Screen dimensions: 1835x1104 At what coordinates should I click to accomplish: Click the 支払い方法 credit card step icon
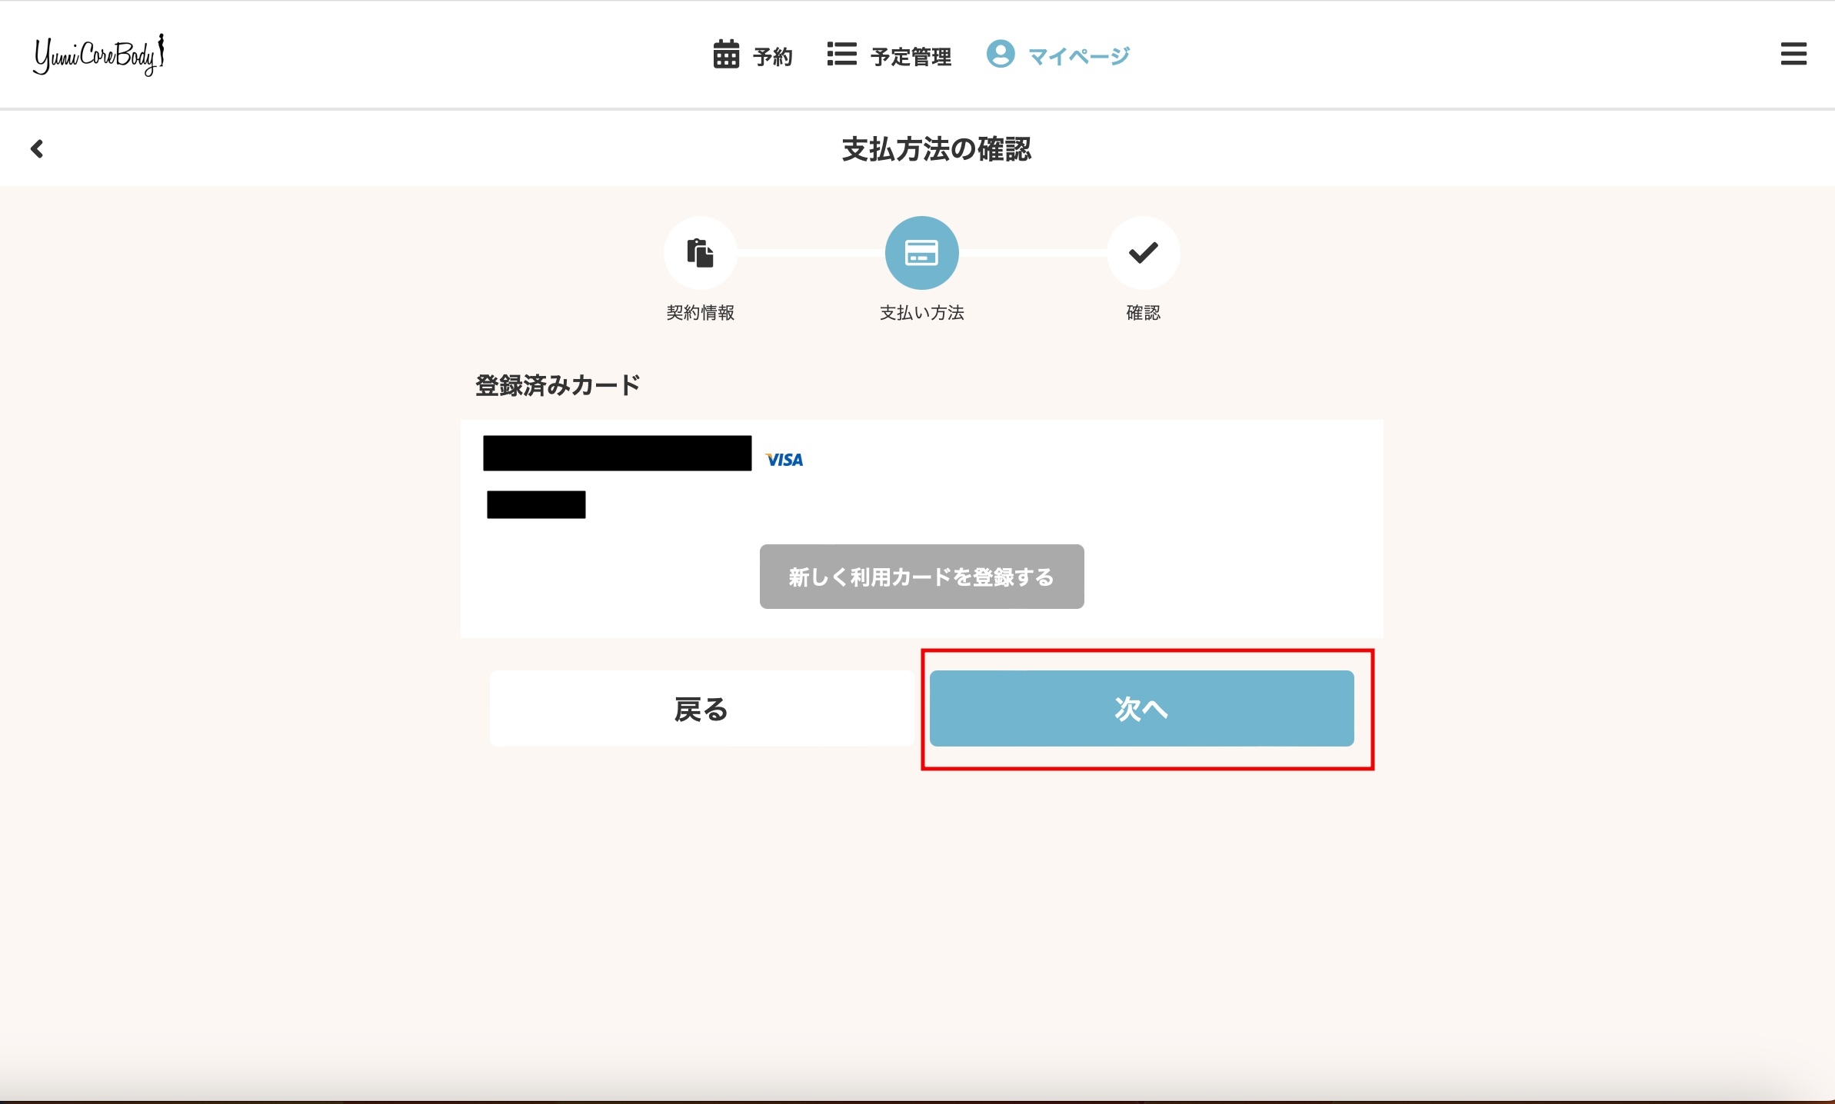click(x=921, y=253)
